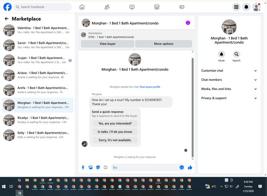Open the Friends icon in top bar
The height and width of the screenshot is (196, 267).
(107, 7)
